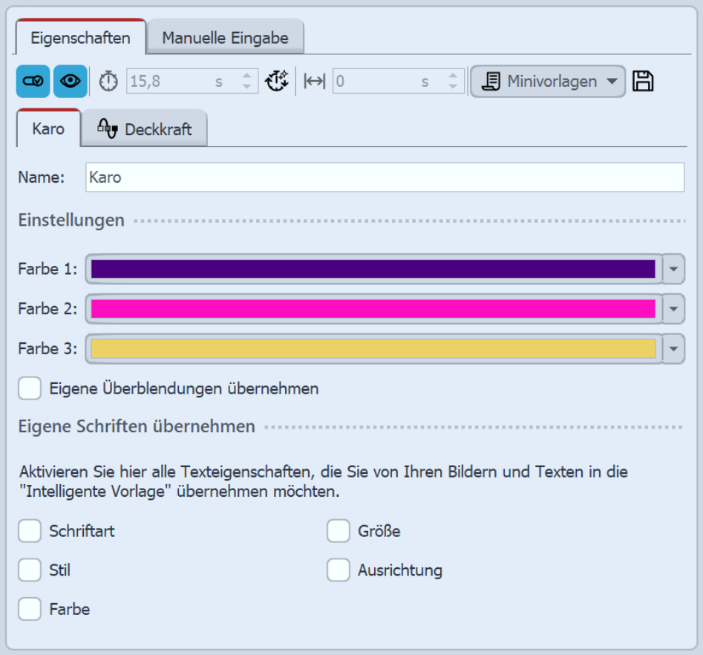Viewport: 703px width, 655px height.
Task: Toggle the eye visibility icon
Action: [71, 82]
